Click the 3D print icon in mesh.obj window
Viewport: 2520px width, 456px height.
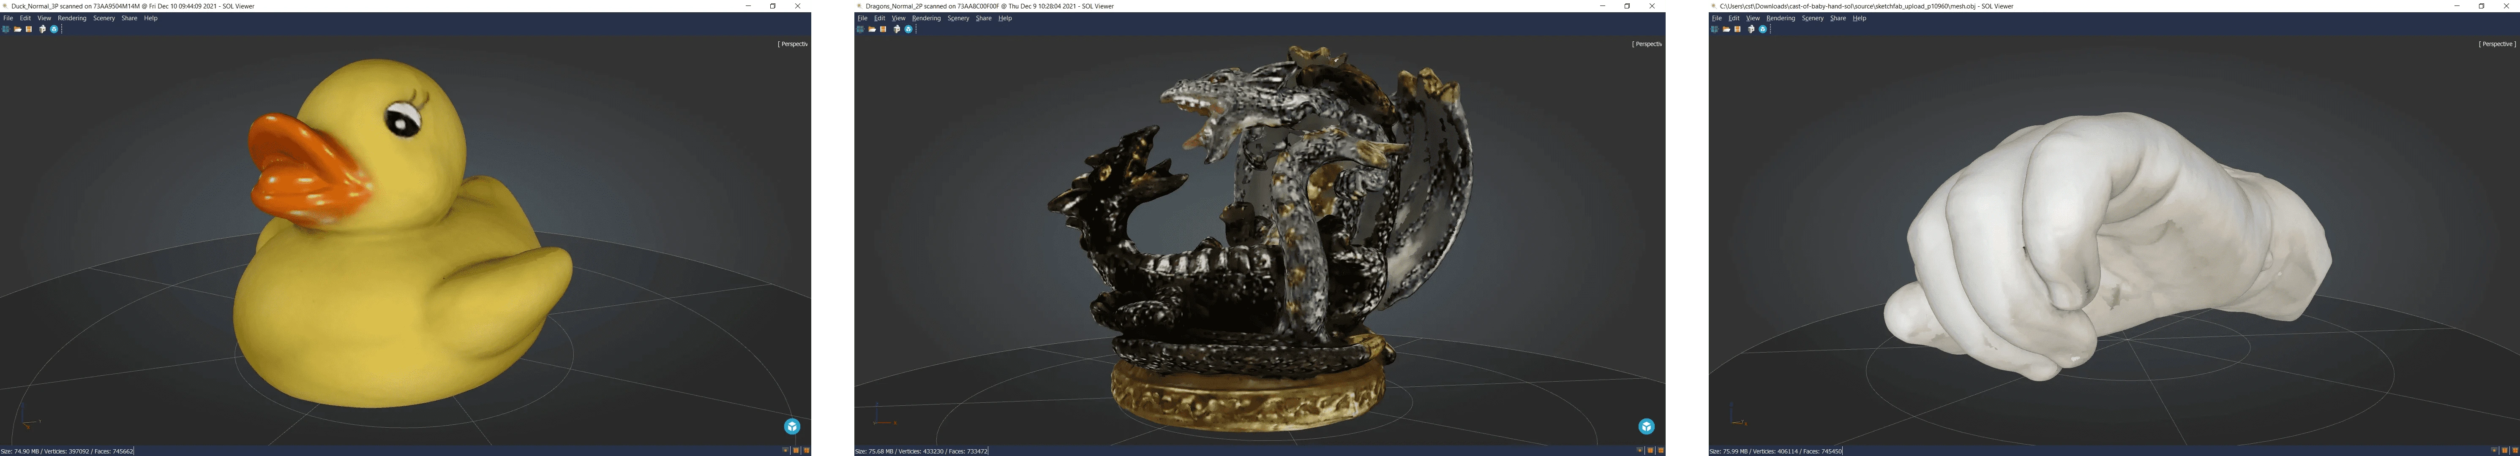click(1751, 30)
